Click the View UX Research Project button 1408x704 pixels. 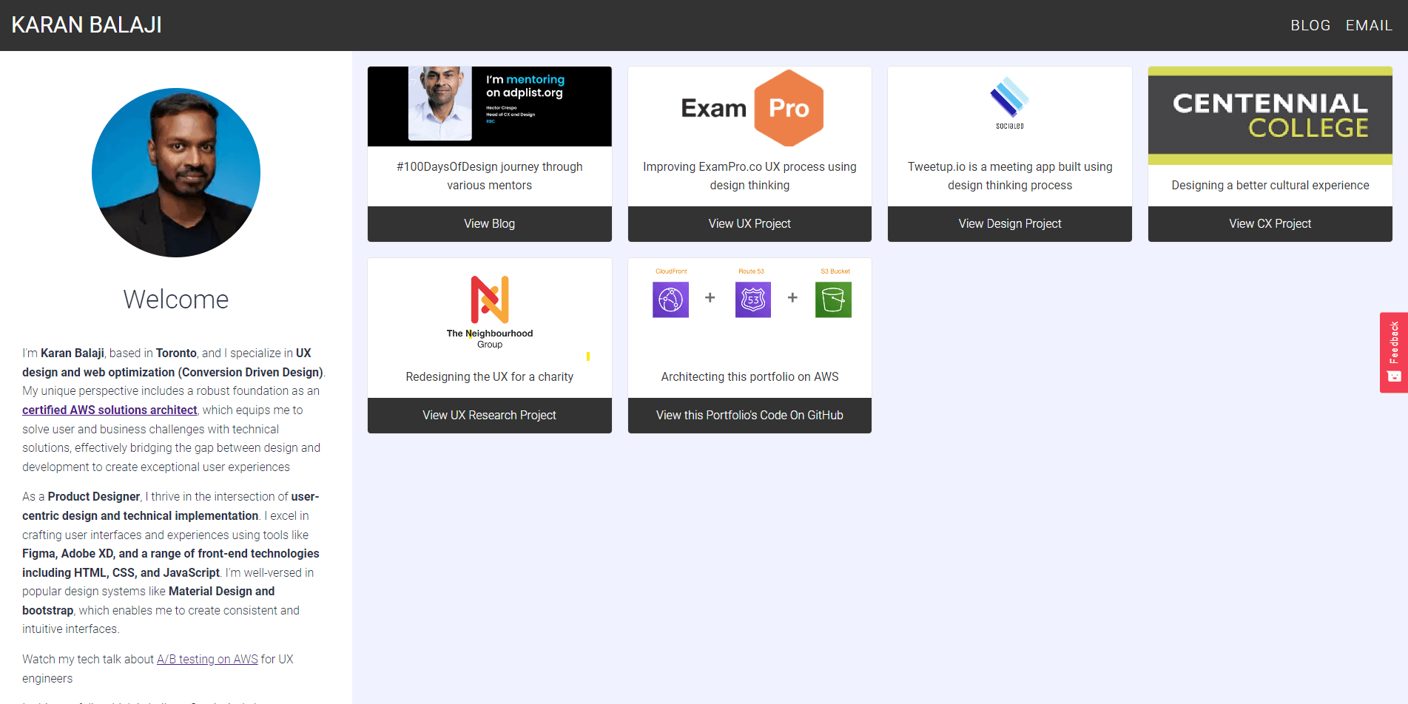click(x=489, y=415)
